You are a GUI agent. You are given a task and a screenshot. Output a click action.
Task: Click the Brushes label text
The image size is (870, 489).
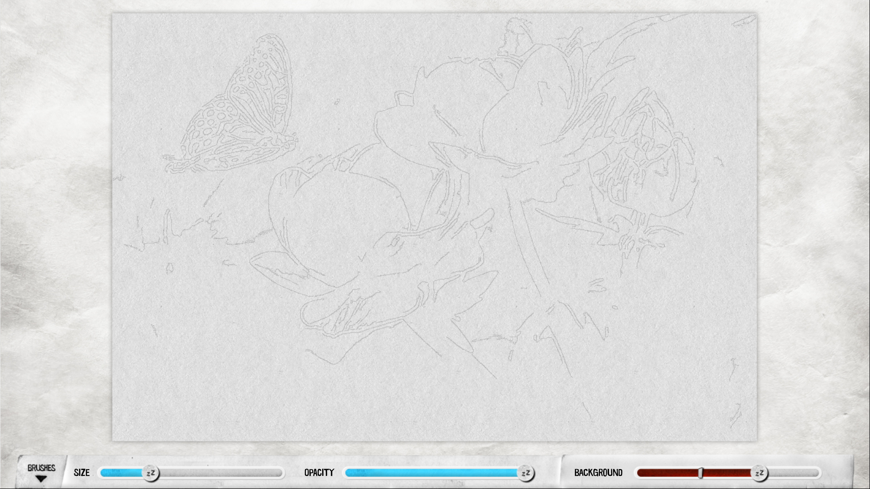pos(41,468)
